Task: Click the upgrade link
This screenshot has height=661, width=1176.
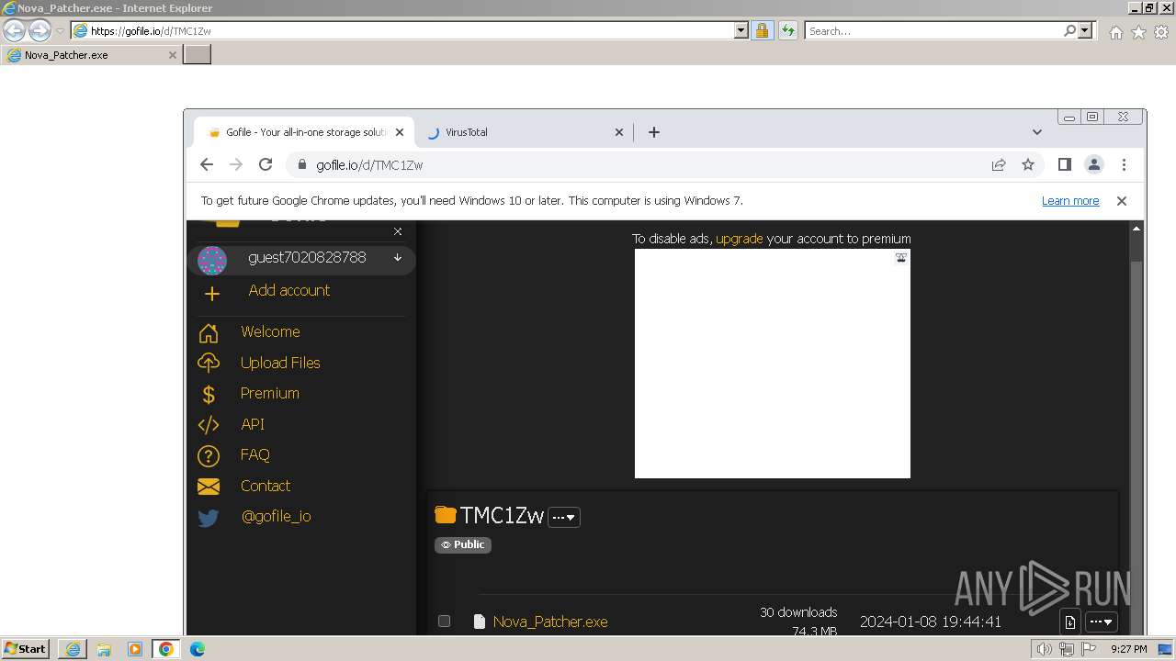Action: 740,239
